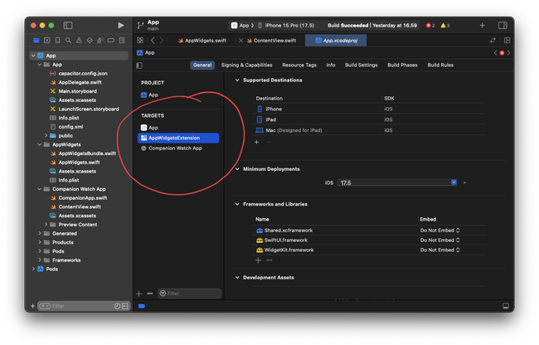Choose the iPhone 15 Pro run destination
539x345 pixels.
tap(286, 26)
